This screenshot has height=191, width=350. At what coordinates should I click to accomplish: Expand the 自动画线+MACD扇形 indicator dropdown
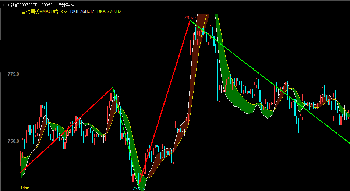[x=45, y=11]
